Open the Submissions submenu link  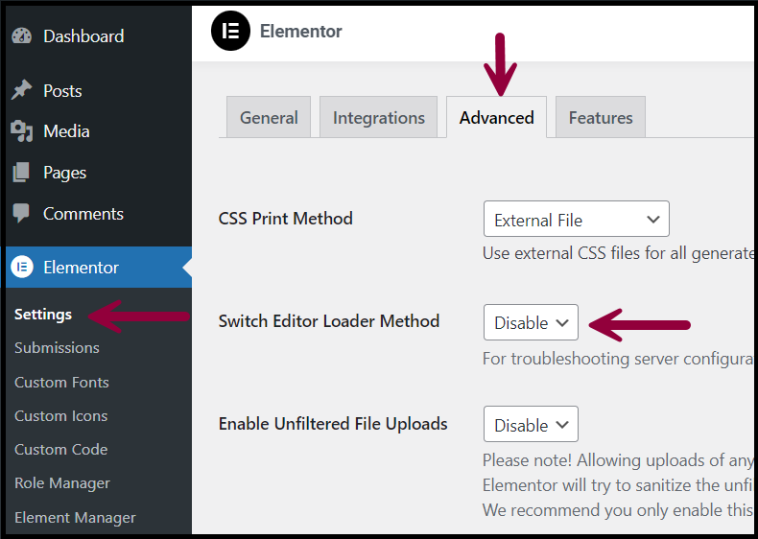click(57, 347)
